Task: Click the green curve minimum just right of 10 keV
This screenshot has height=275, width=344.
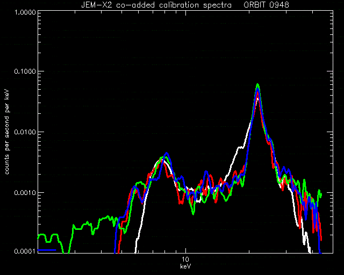Action: point(193,213)
